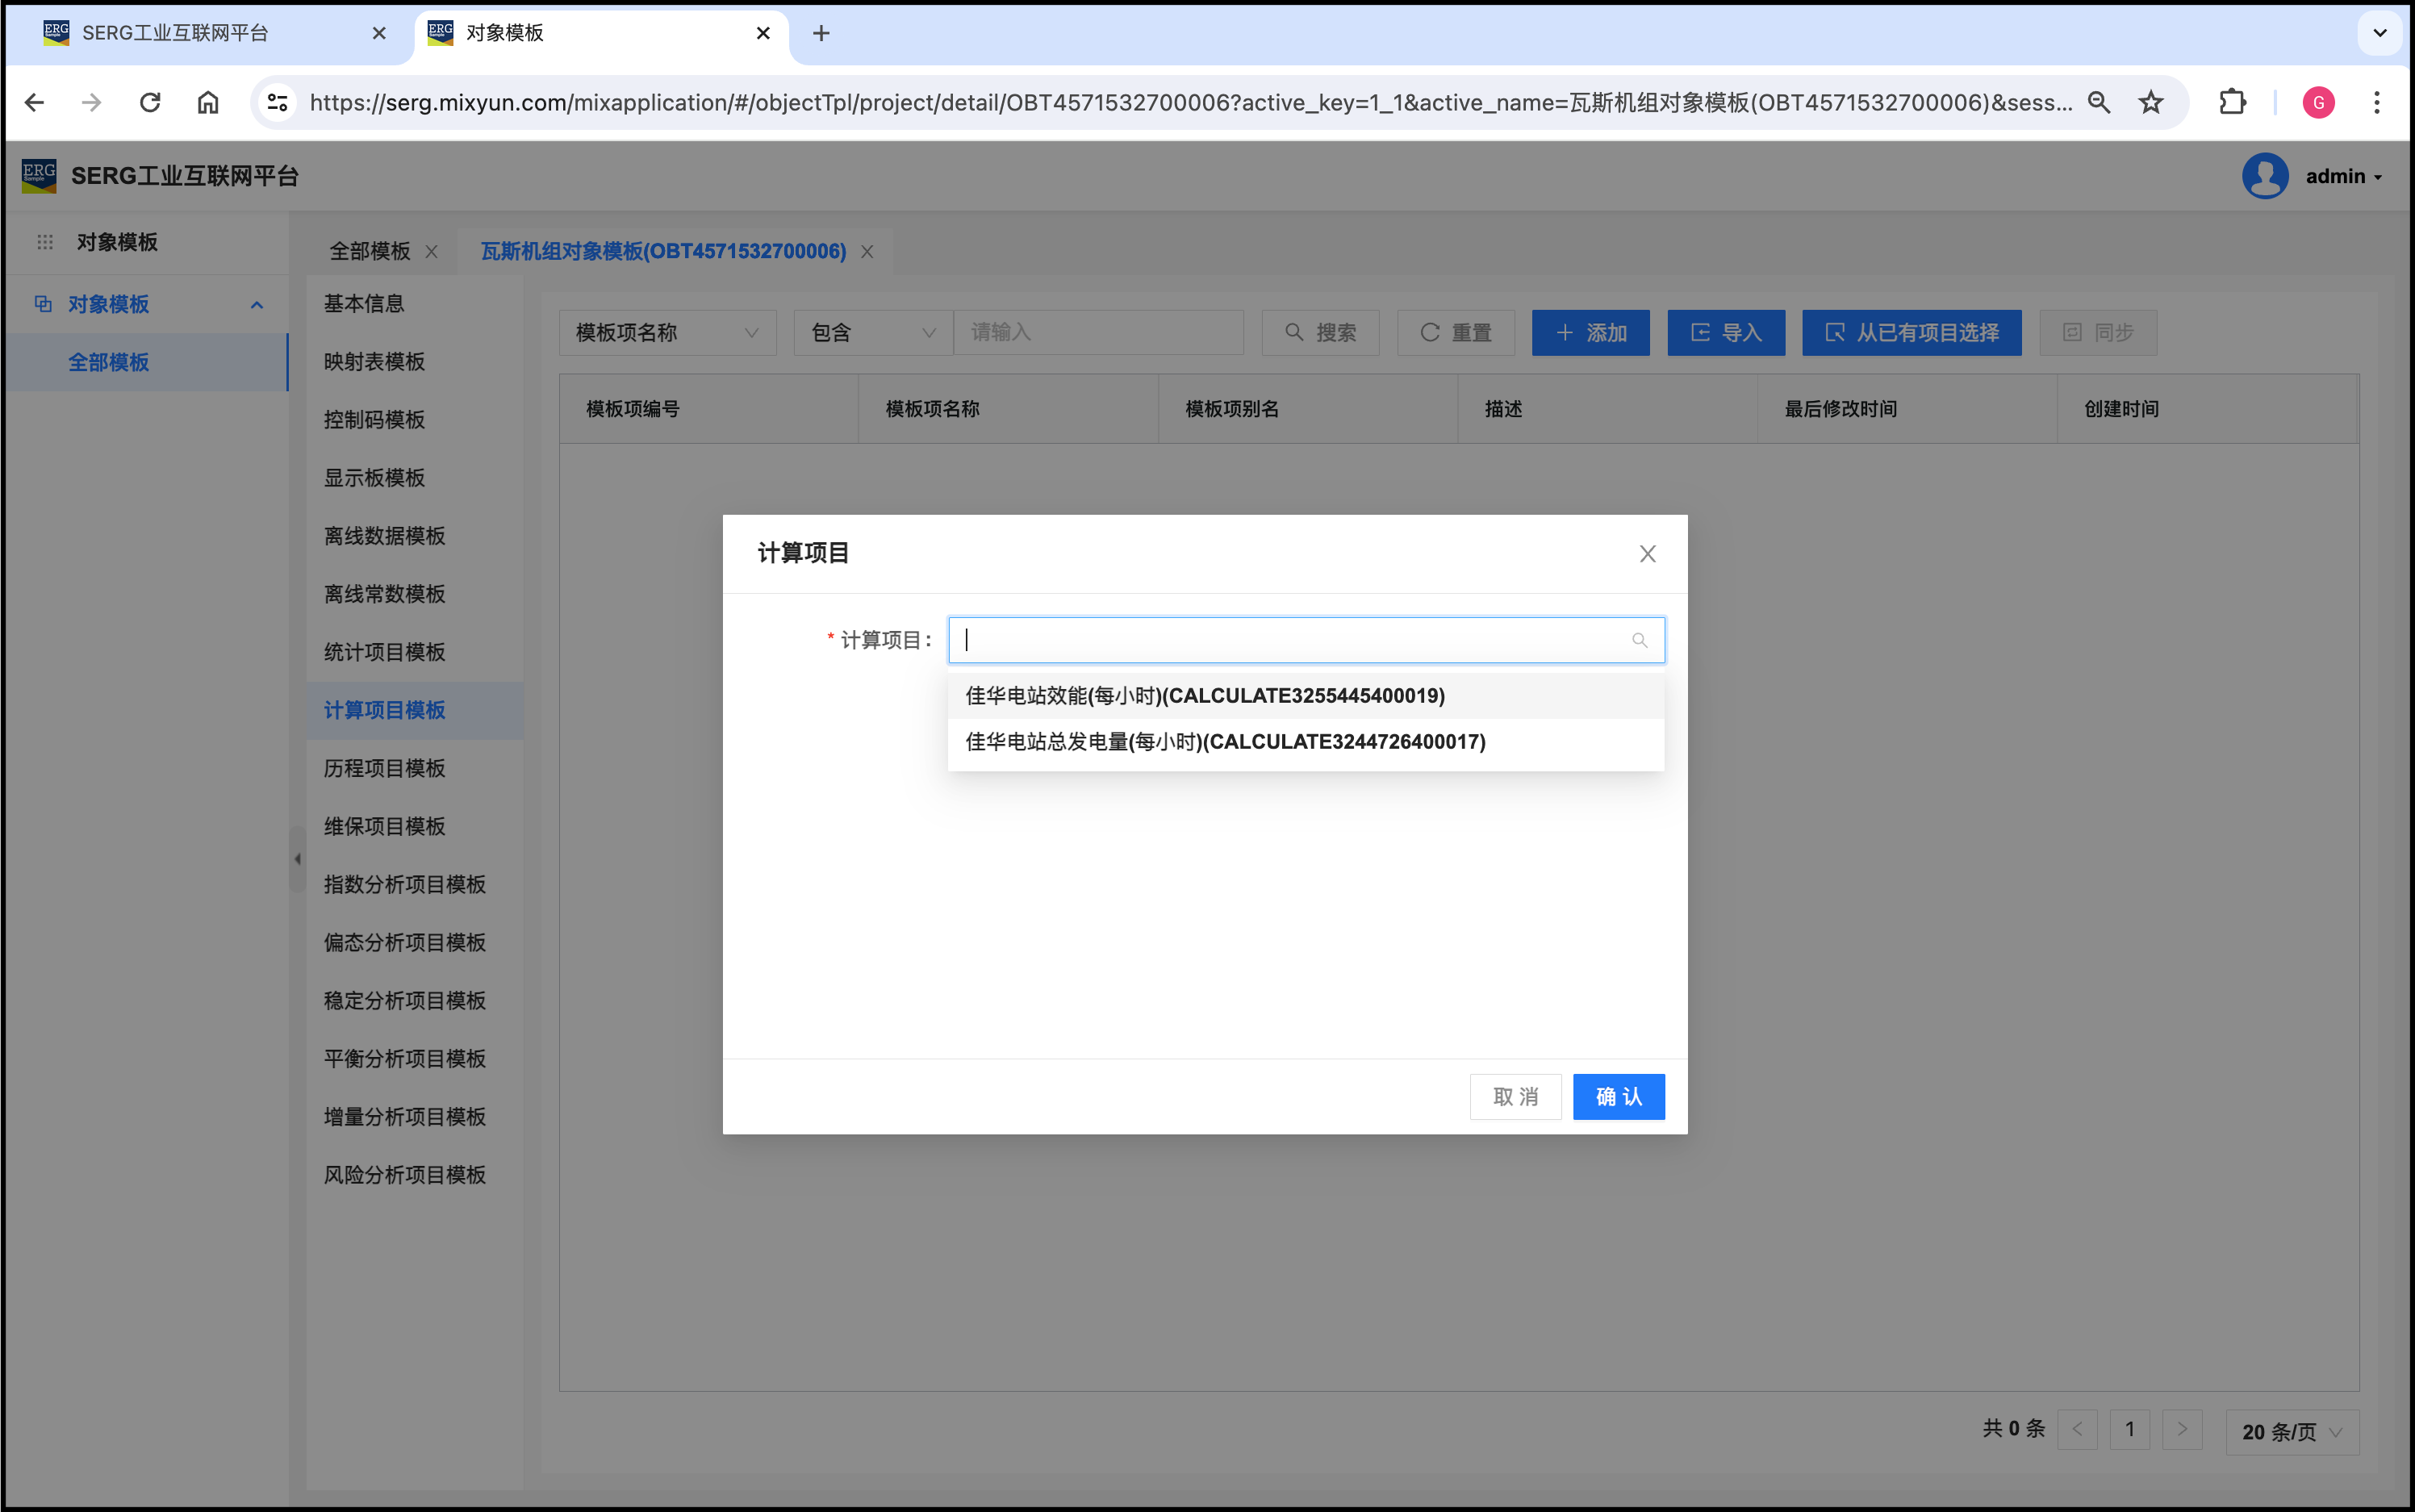Click the admin user avatar icon
The width and height of the screenshot is (2415, 1512).
click(2264, 176)
